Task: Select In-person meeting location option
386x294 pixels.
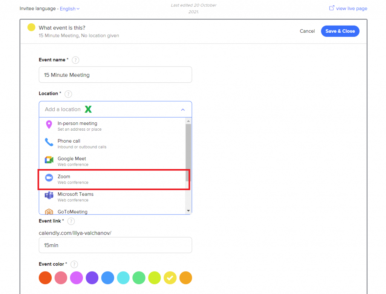Action: (112, 126)
